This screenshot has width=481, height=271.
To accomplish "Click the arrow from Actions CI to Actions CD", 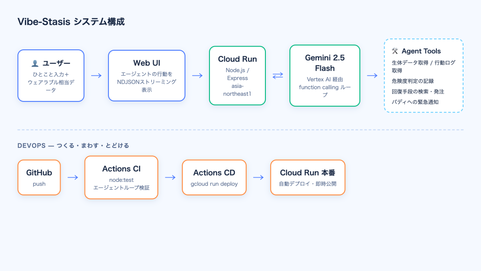I will [170, 177].
